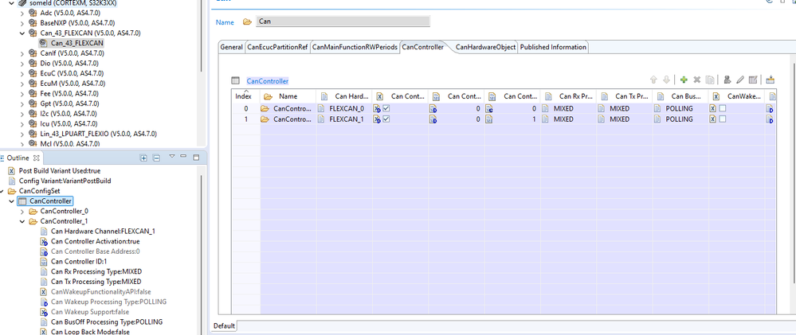This screenshot has height=335, width=796.
Task: Click the someId project icon at tree top
Action: pyautogui.click(x=22, y=3)
